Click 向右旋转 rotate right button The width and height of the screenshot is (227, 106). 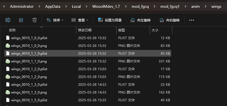click(170, 20)
